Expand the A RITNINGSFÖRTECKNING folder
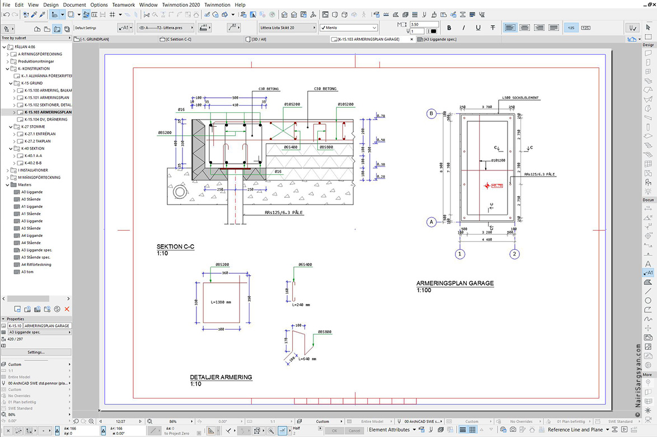This screenshot has width=657, height=437. click(7, 54)
